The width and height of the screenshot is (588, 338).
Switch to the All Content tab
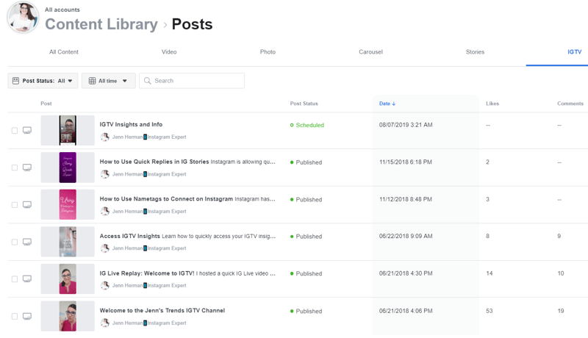(64, 51)
